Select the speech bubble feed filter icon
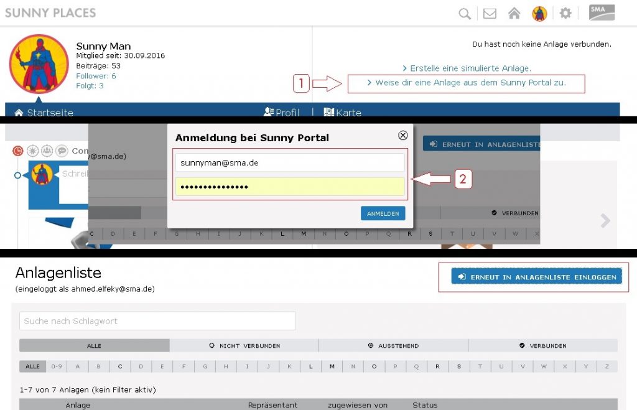Viewport: 637px width, 410px height. pos(62,151)
